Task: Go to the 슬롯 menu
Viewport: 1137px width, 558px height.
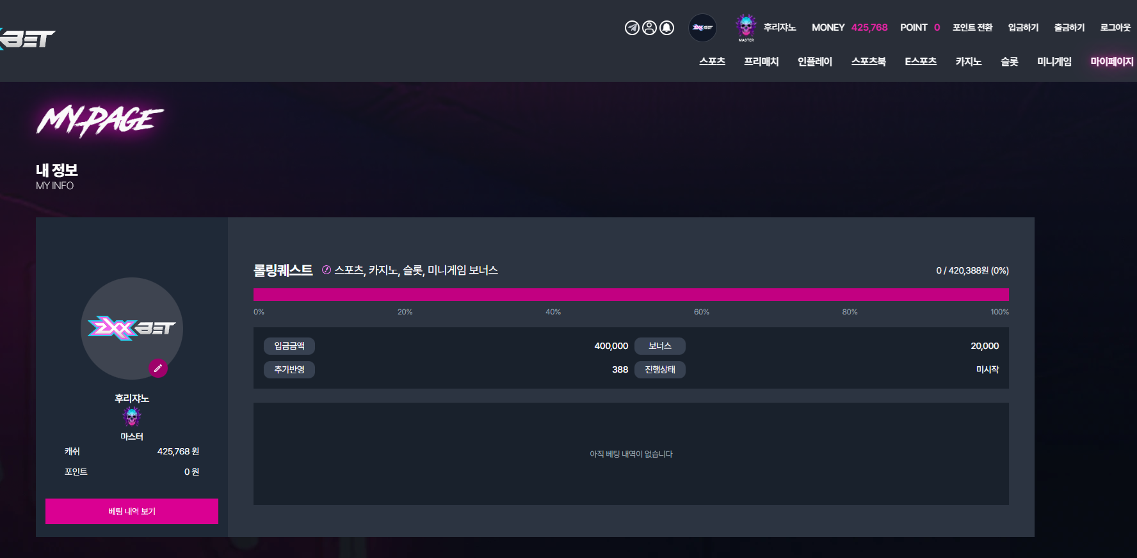Action: (x=1009, y=61)
